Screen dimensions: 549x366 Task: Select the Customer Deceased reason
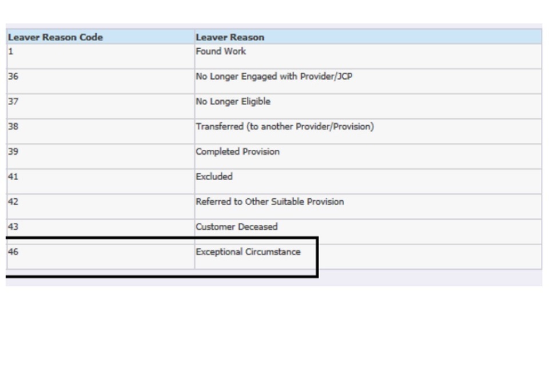point(236,227)
